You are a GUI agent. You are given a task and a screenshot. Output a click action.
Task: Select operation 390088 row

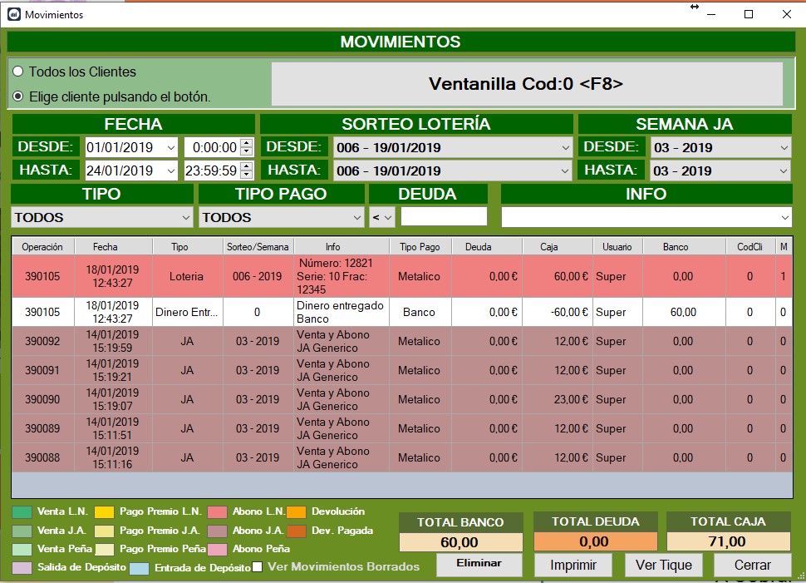tap(402, 457)
